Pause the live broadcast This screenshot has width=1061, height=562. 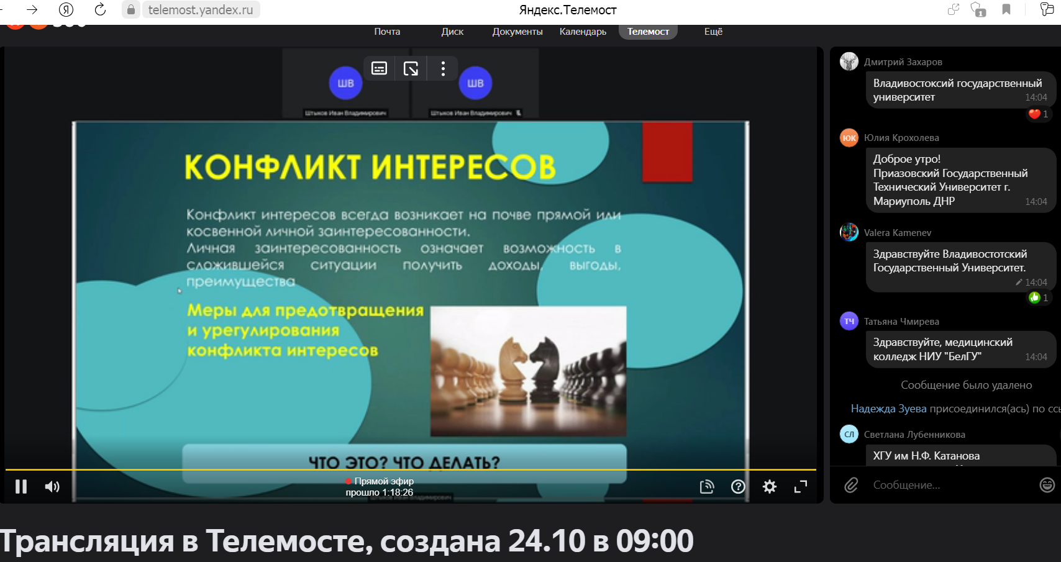coord(21,487)
